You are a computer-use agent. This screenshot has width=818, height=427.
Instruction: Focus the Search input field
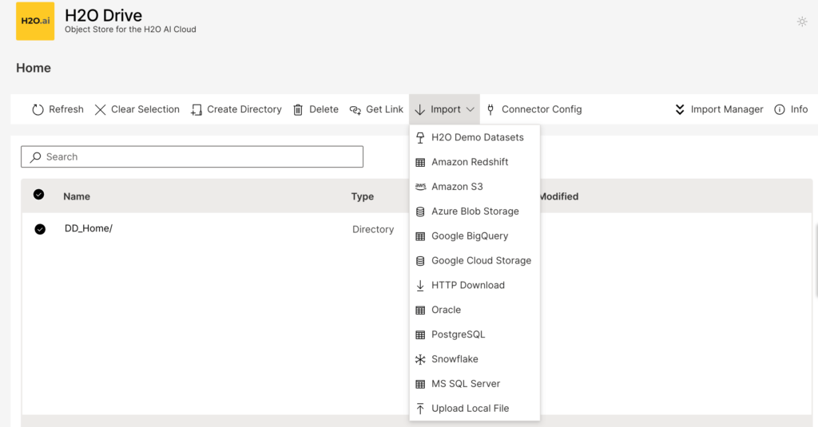pos(192,157)
